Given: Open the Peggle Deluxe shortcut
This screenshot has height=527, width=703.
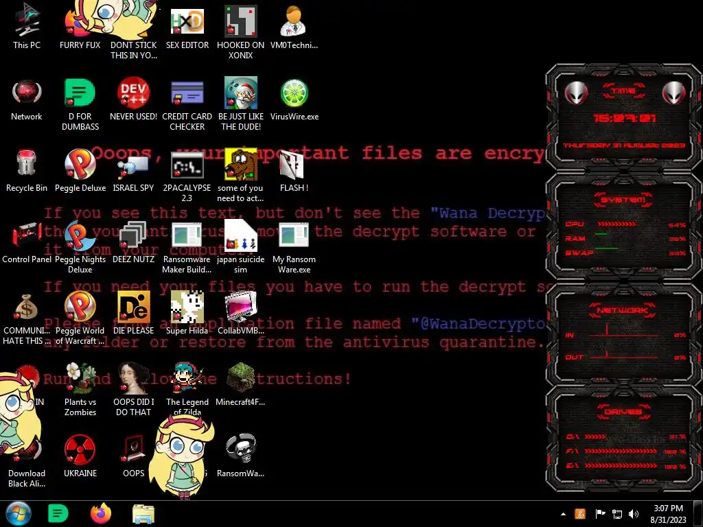Looking at the screenshot, I should [80, 170].
